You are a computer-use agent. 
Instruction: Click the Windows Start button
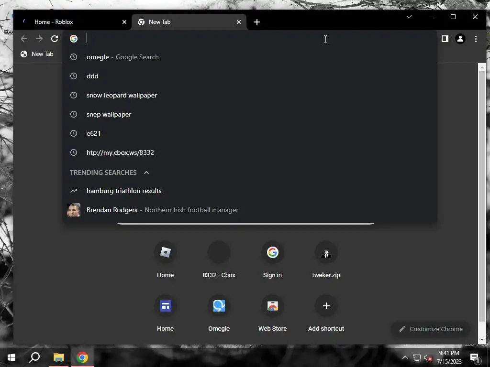11,357
